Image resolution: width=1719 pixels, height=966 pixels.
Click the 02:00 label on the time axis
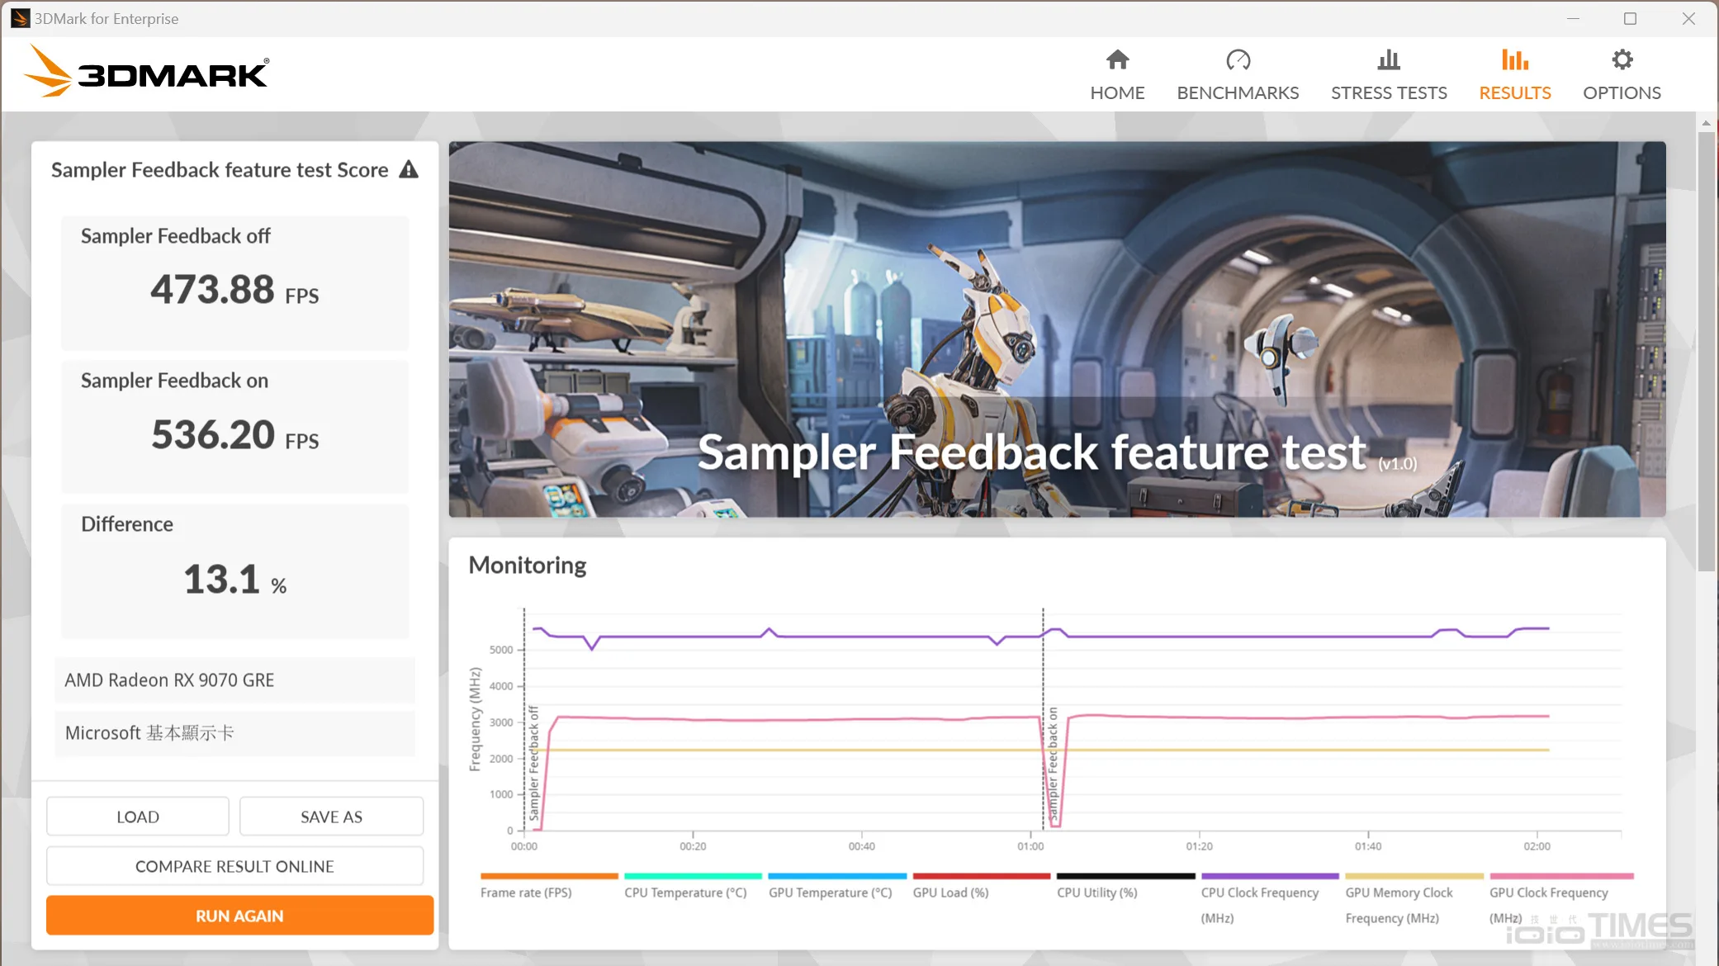pos(1537,846)
